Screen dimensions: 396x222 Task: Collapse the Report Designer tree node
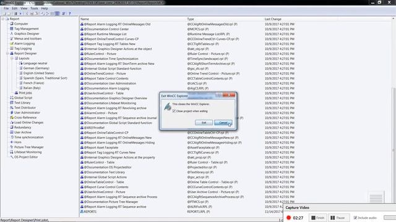7,54
